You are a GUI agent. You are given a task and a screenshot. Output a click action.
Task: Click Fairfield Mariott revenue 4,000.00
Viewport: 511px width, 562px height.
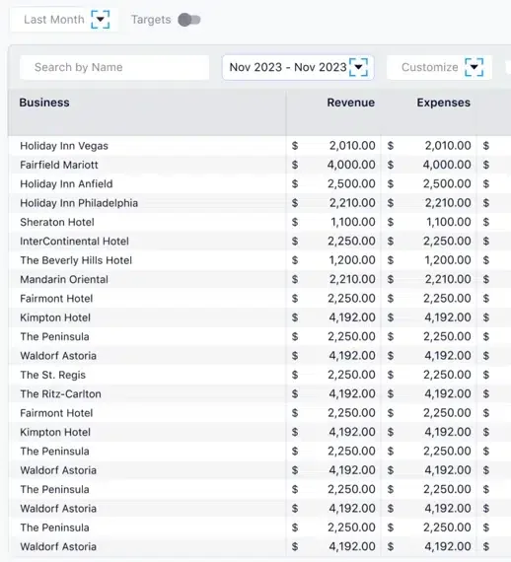pyautogui.click(x=351, y=165)
